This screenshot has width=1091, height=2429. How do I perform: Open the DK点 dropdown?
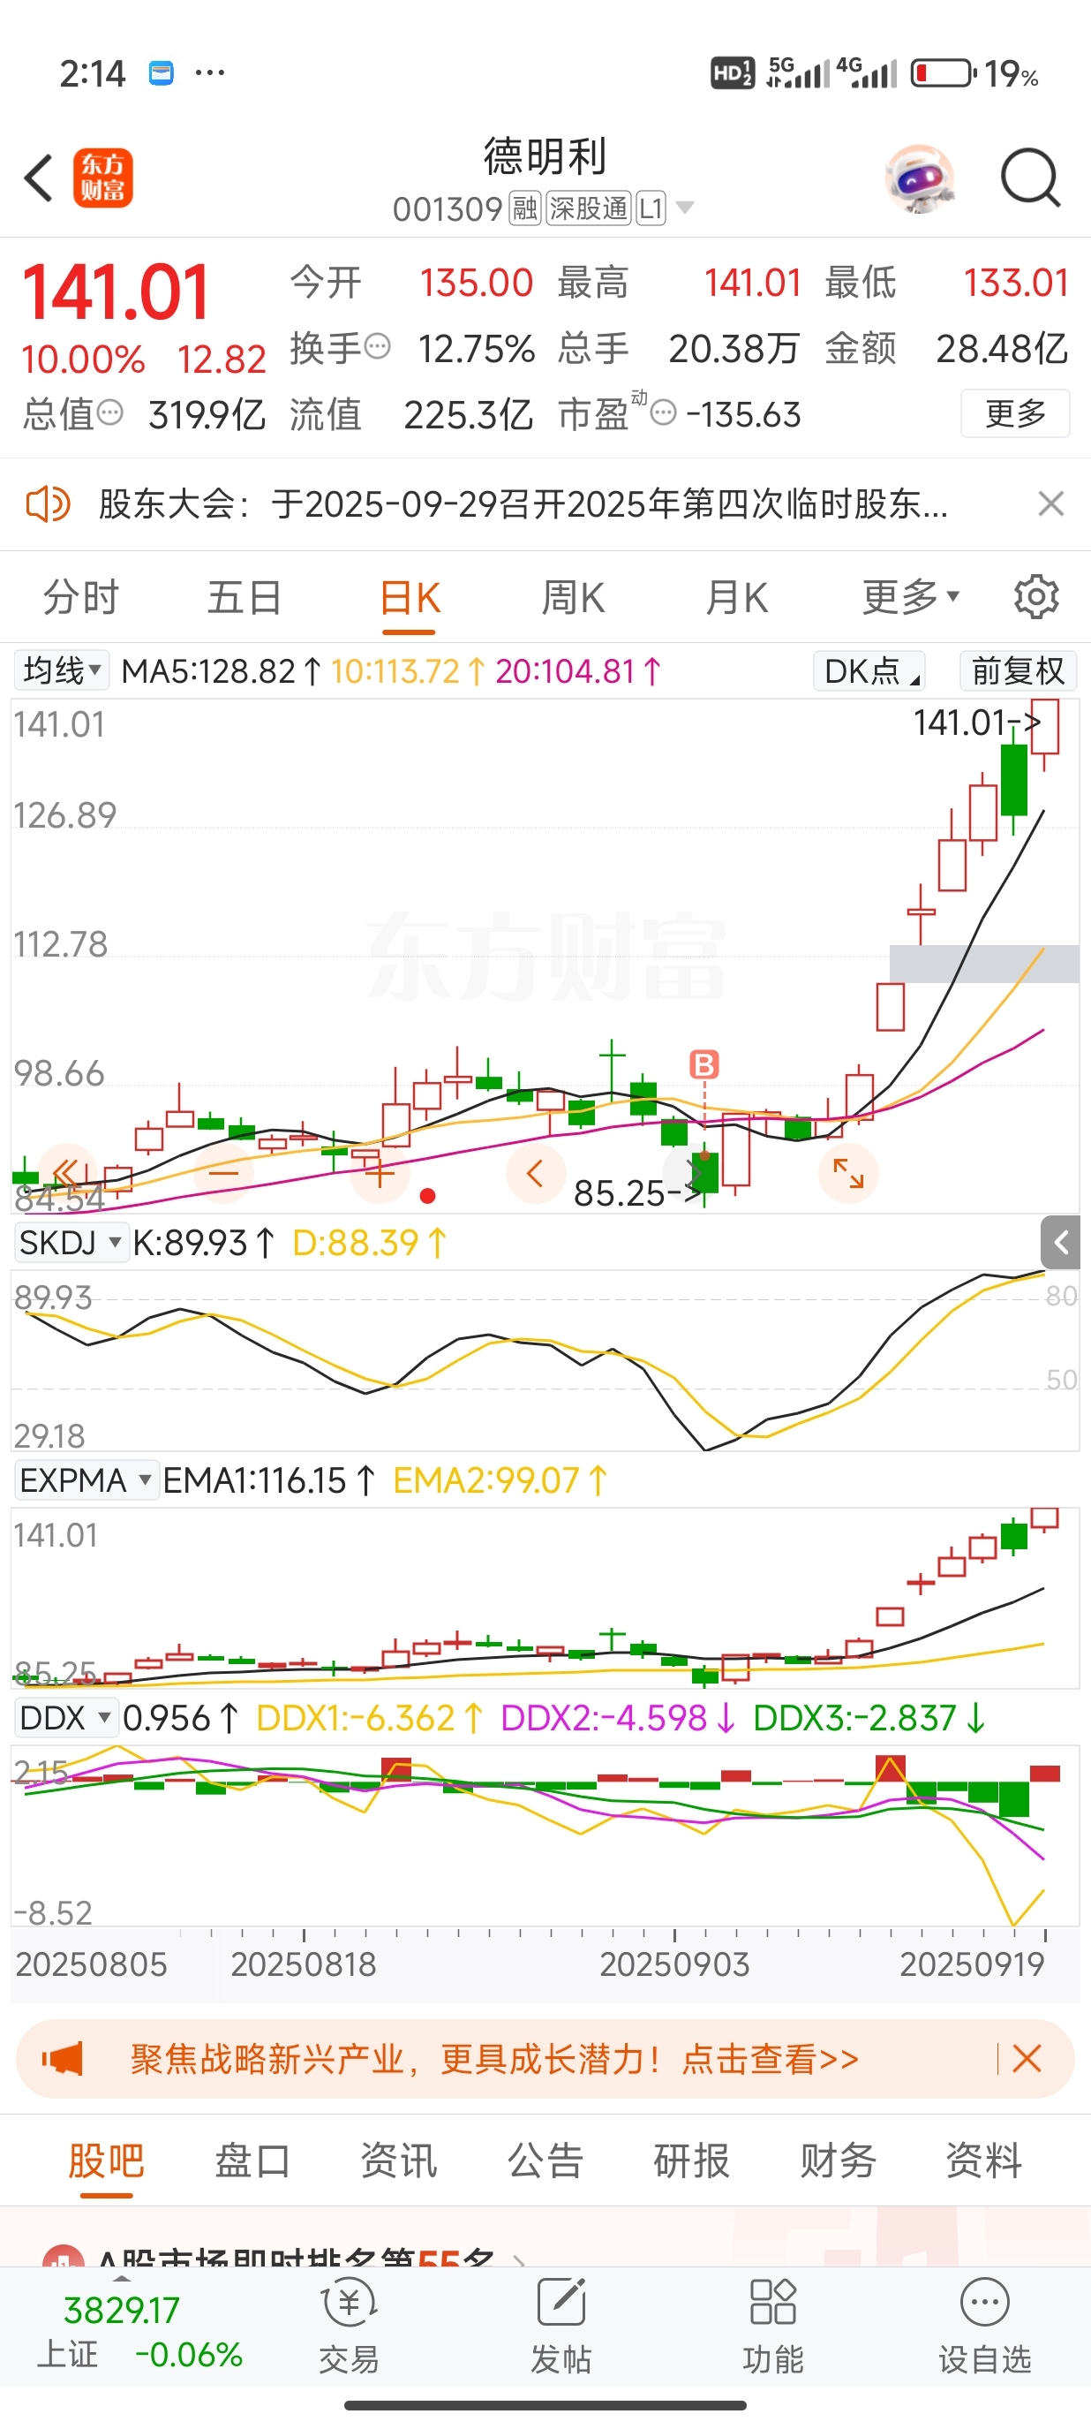(869, 670)
